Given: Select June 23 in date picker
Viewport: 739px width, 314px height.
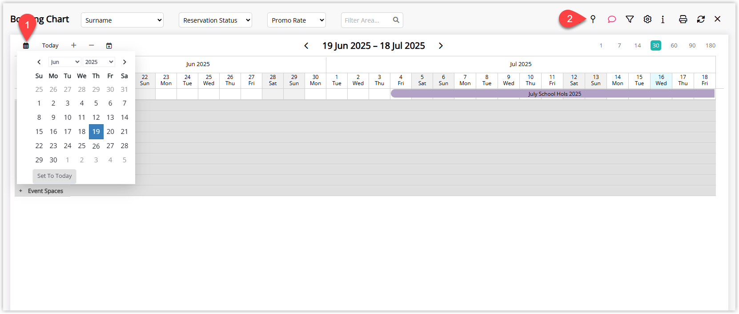Looking at the screenshot, I should 53,146.
